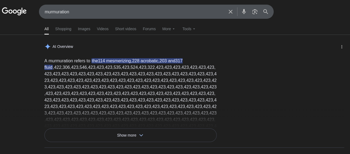Submit search with magnifying glass icon
This screenshot has height=154, width=350.
point(266,12)
